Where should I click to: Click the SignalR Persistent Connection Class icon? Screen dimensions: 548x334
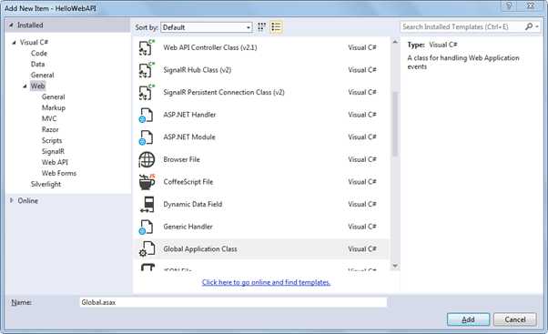click(x=147, y=92)
